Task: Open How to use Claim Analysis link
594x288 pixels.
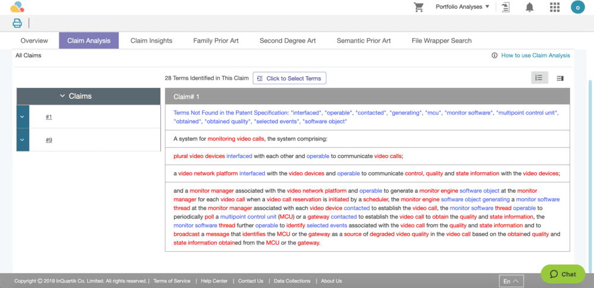Action: [x=535, y=55]
